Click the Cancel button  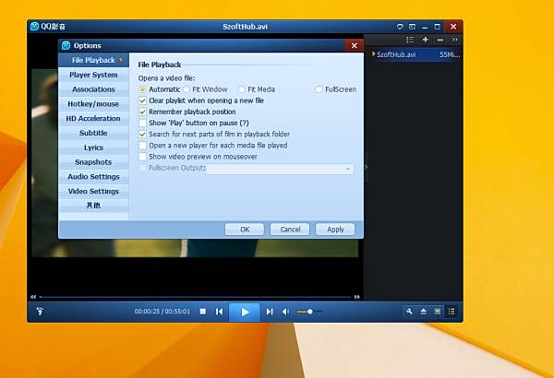coord(290,230)
